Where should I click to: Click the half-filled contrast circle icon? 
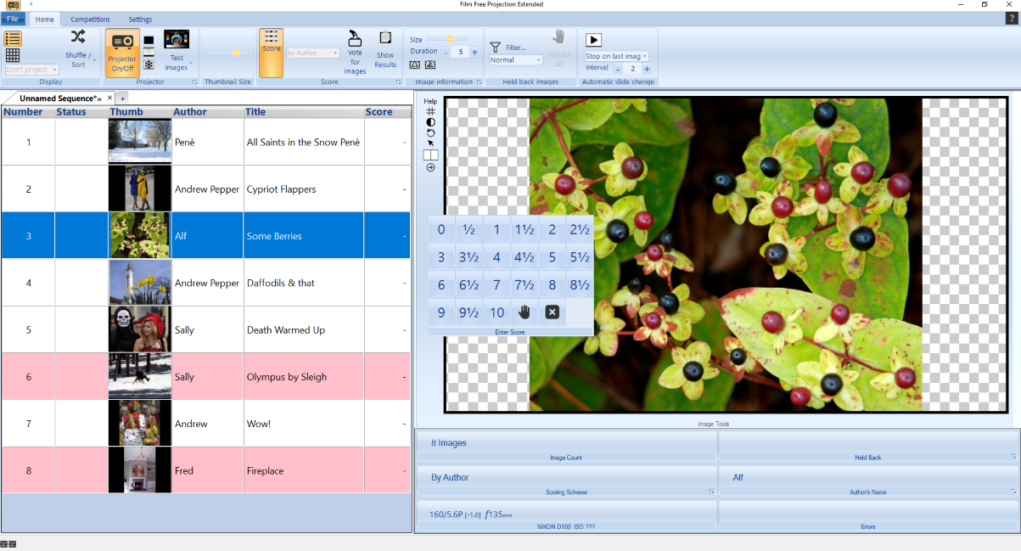click(430, 122)
